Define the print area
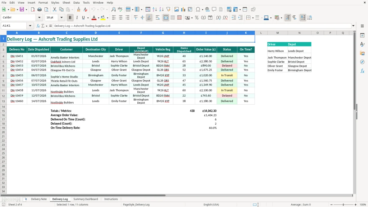Viewport: 368px width, 207px height. tap(229, 10)
